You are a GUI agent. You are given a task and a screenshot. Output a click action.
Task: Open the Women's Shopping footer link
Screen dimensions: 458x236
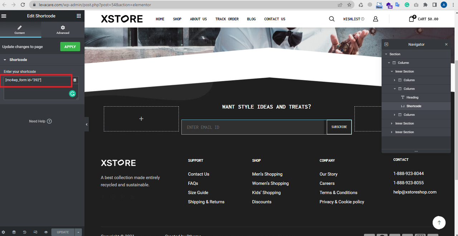270,183
